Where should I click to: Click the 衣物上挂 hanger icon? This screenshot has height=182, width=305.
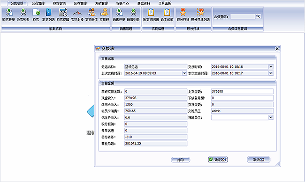tap(77, 15)
